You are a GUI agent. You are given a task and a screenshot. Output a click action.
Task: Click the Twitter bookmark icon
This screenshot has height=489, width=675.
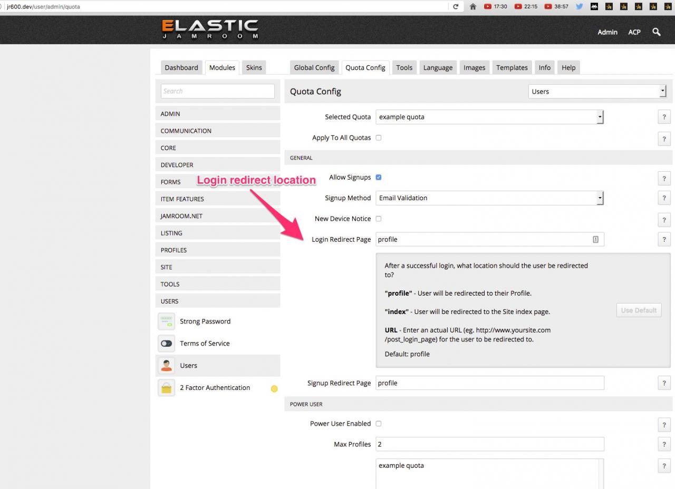(580, 7)
